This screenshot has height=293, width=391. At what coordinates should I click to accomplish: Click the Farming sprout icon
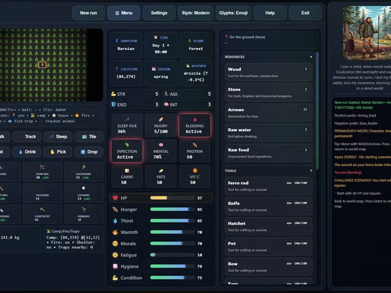click(84, 210)
